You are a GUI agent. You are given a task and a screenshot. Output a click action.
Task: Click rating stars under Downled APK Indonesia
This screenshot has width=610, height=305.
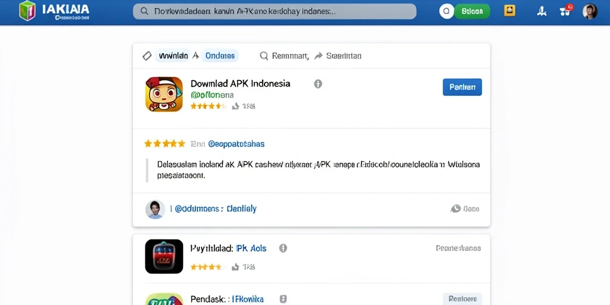pyautogui.click(x=208, y=106)
